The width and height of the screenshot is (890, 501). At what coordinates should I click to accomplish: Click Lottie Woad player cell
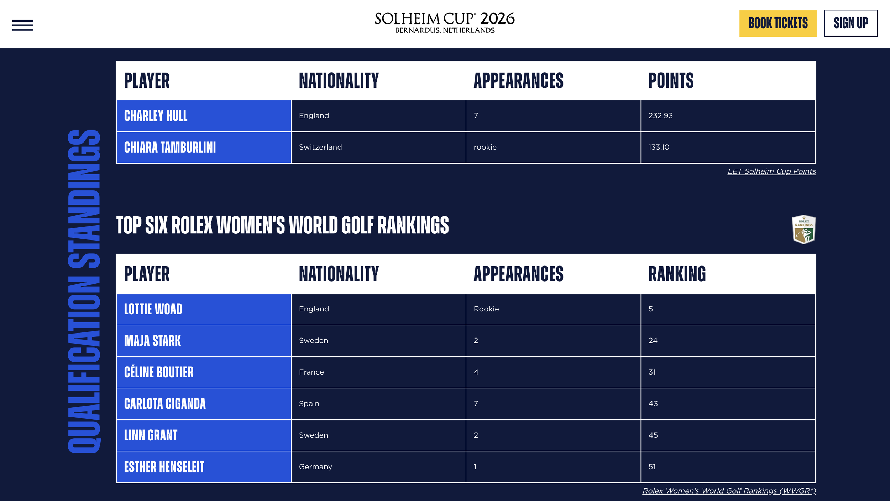(204, 309)
